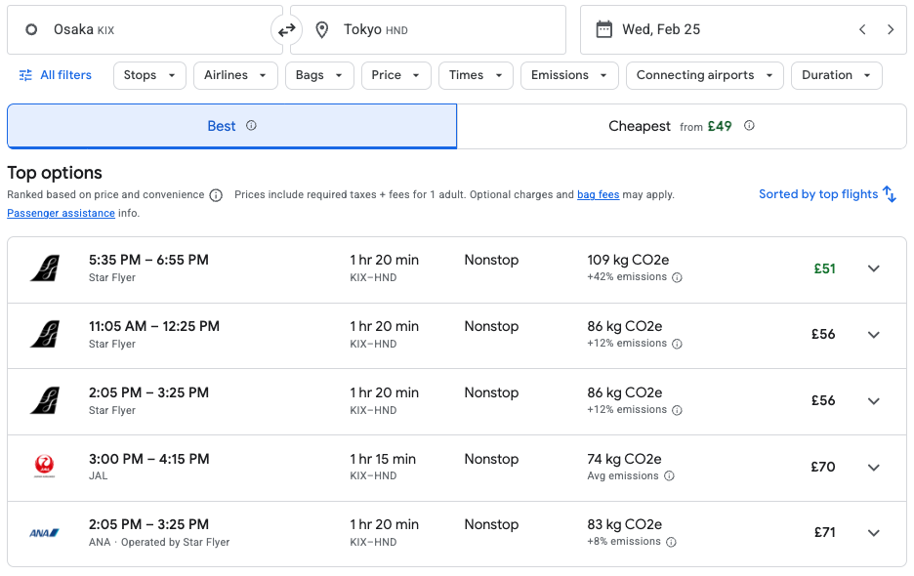Open the Times filter dropdown

[475, 75]
